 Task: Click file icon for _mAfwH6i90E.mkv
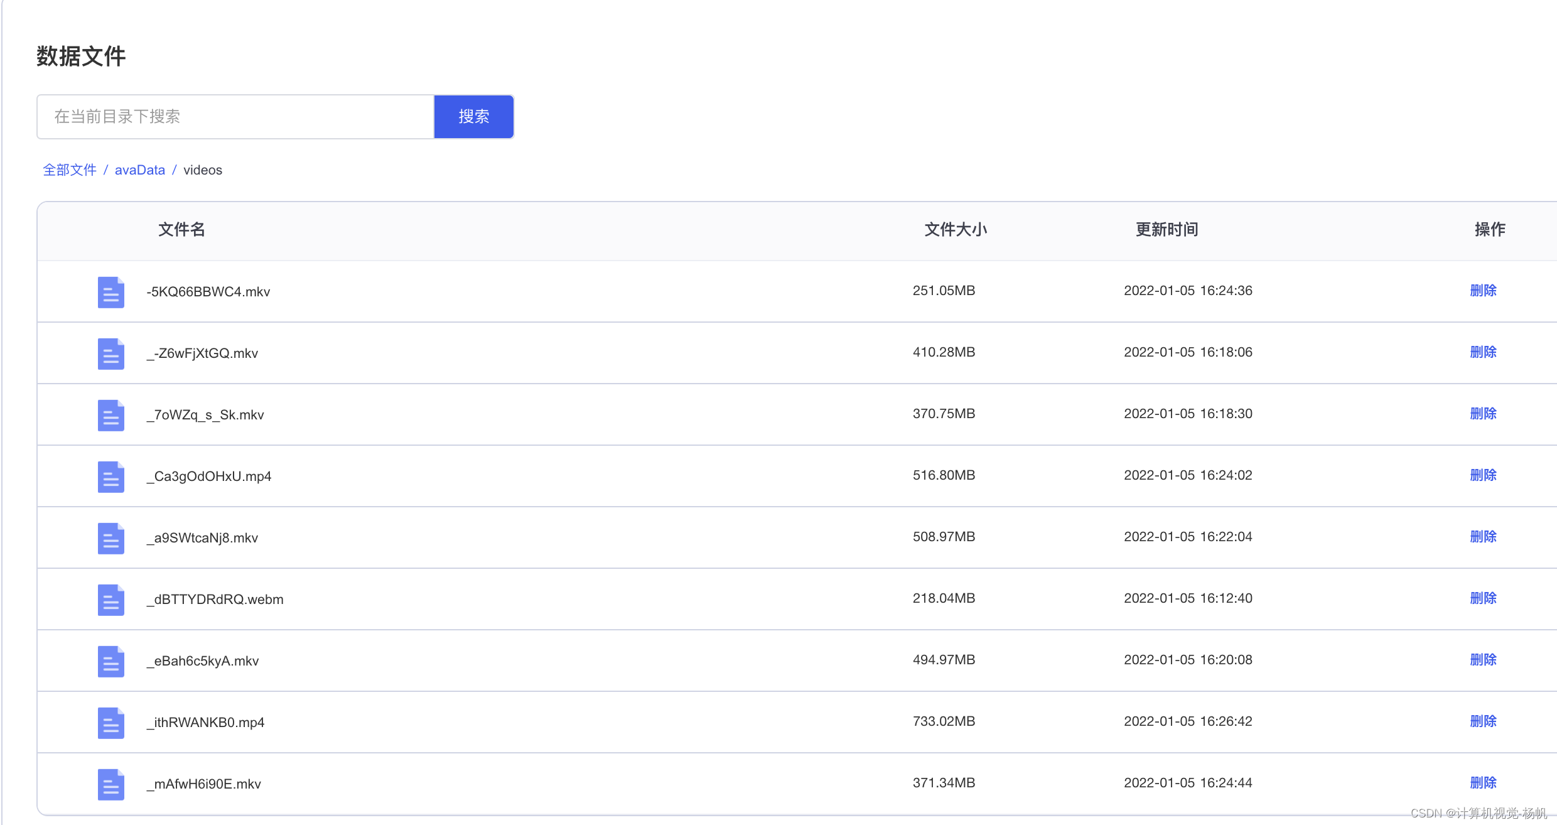click(x=110, y=784)
